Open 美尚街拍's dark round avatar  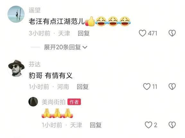coord(33,102)
